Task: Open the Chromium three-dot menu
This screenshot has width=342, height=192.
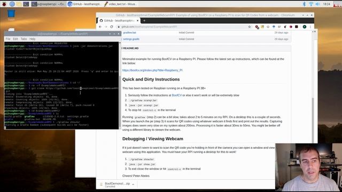Action: point(310,27)
